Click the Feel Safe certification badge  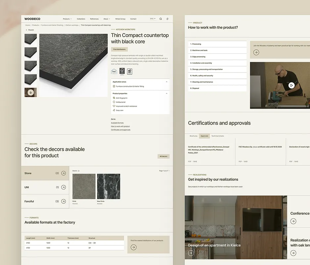coord(114,72)
